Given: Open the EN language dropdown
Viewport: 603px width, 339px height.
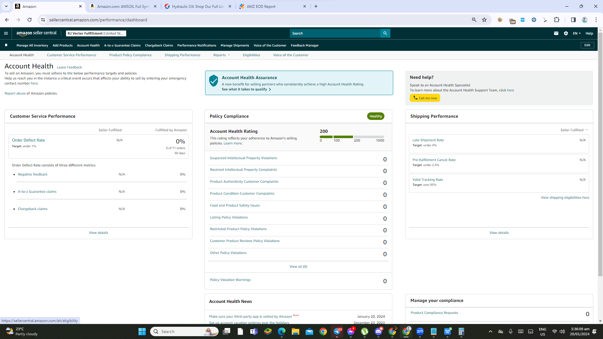Looking at the screenshot, I should coord(577,33).
